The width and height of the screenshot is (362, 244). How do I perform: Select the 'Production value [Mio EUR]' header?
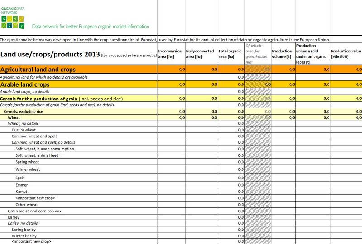[x=346, y=54]
